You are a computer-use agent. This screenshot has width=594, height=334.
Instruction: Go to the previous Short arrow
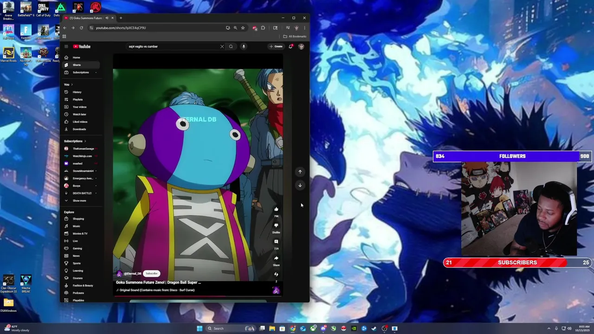tap(300, 172)
